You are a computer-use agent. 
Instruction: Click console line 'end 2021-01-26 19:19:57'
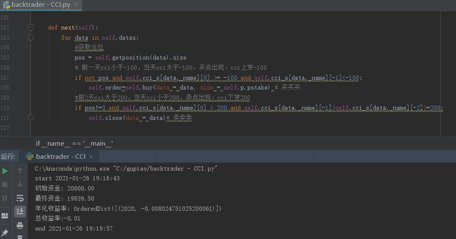click(74, 228)
